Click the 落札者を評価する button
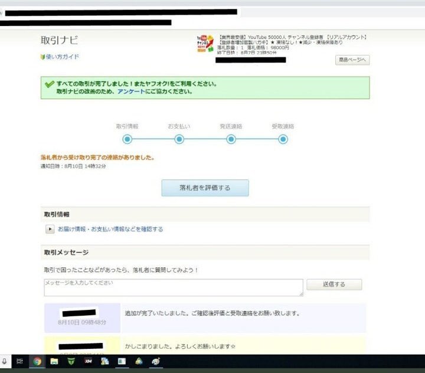The image size is (425, 373). [205, 188]
